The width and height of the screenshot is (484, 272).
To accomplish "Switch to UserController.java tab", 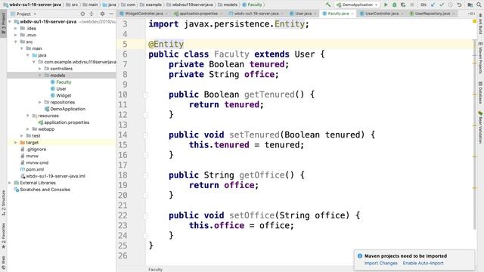I will coord(381,14).
